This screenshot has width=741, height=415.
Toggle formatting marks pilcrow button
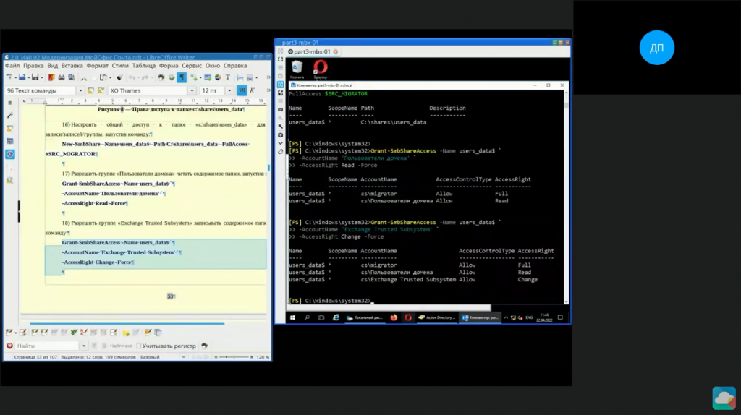[x=182, y=77]
